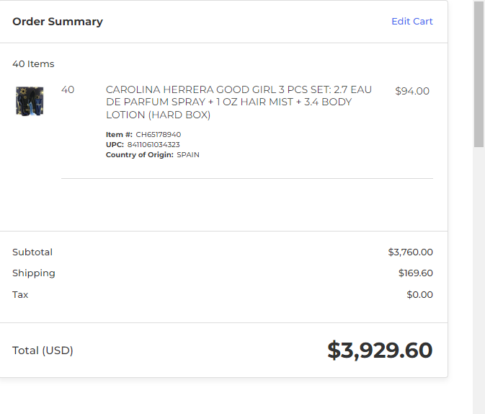This screenshot has height=414, width=485.
Task: Click the scrollbar track below the thumb
Action: pyautogui.click(x=479, y=281)
